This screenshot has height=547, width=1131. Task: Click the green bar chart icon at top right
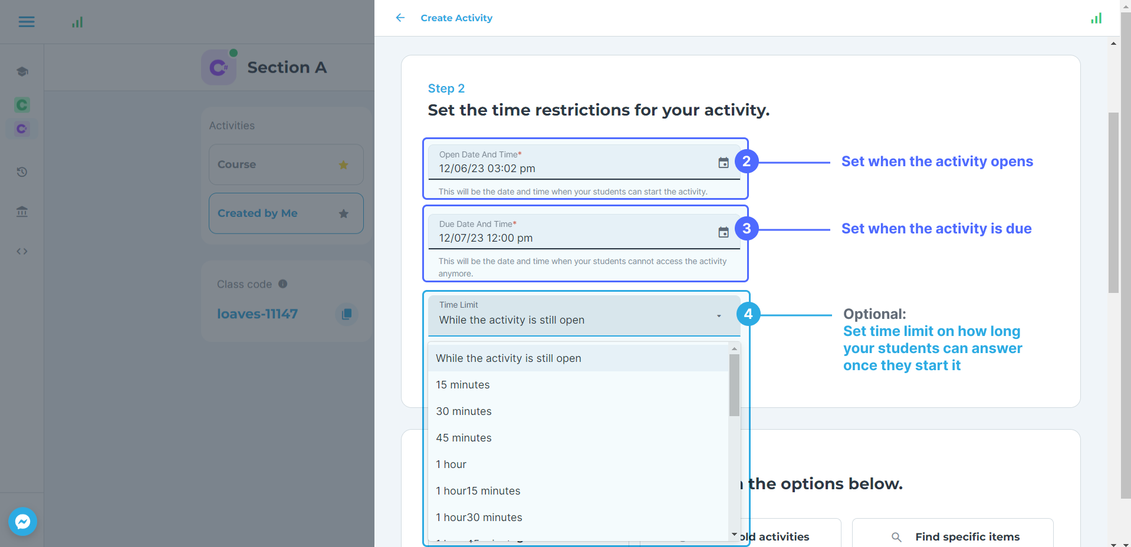[x=1096, y=18]
